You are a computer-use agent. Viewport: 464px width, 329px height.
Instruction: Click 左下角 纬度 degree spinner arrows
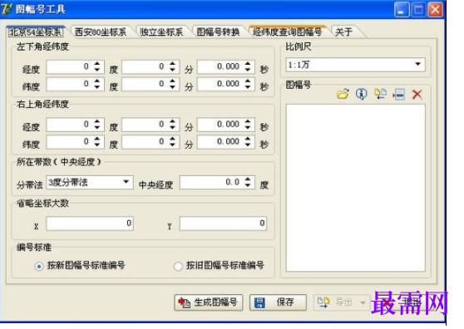pyautogui.click(x=97, y=84)
